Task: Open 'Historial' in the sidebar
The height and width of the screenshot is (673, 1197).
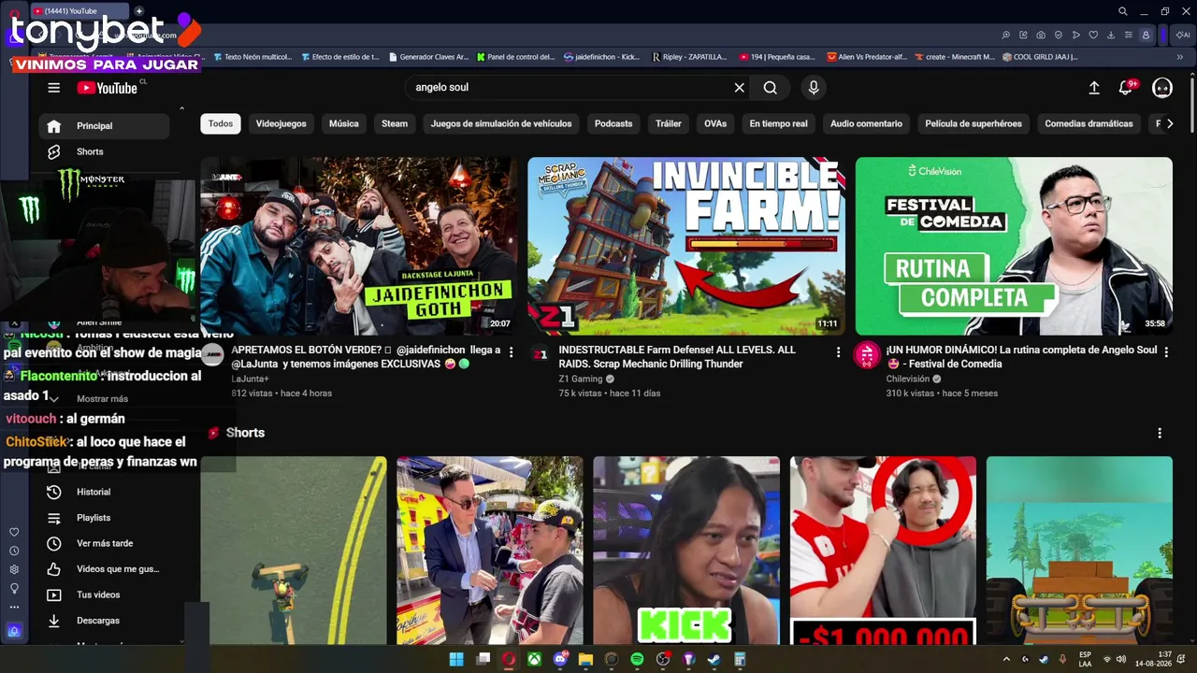Action: tap(105, 492)
